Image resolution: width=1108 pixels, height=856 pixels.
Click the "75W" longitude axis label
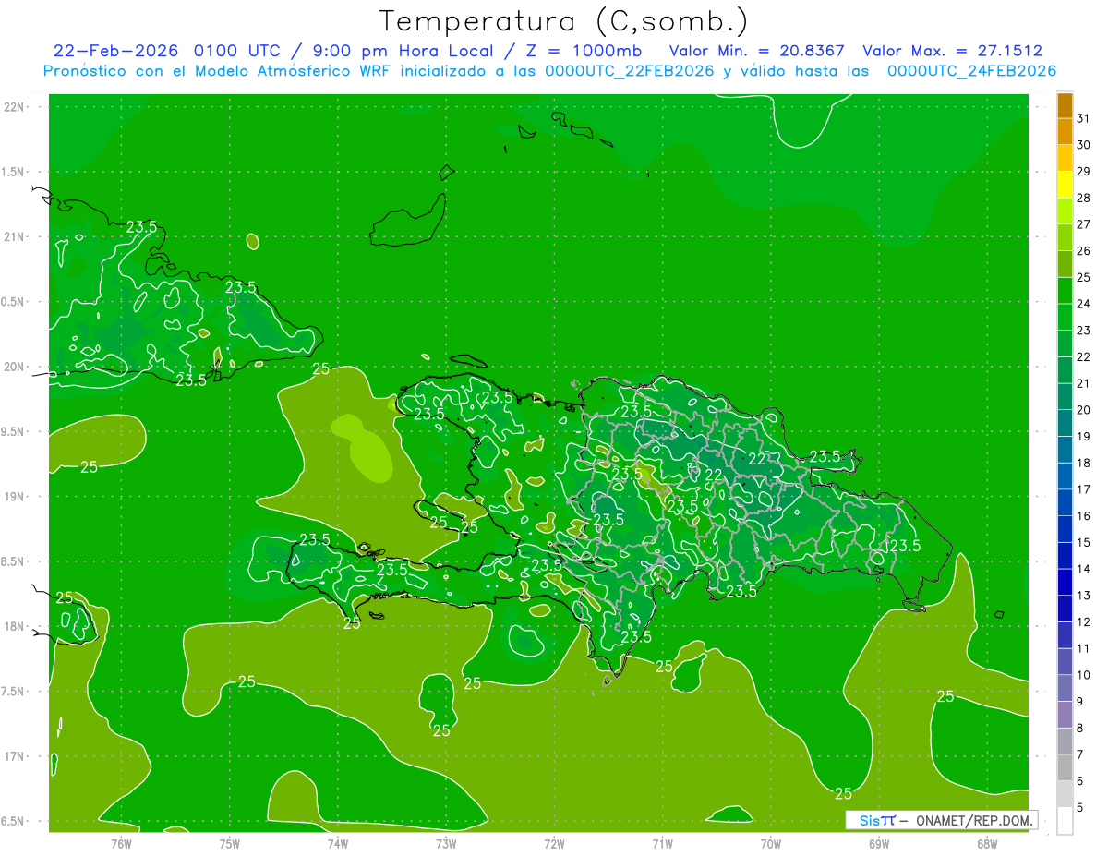(x=229, y=844)
